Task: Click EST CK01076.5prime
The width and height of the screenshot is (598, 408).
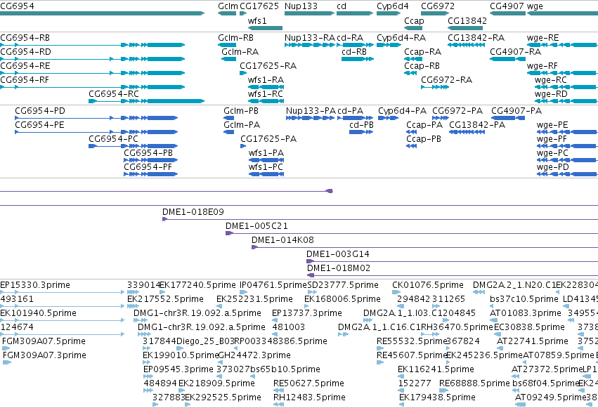Action: pos(428,285)
